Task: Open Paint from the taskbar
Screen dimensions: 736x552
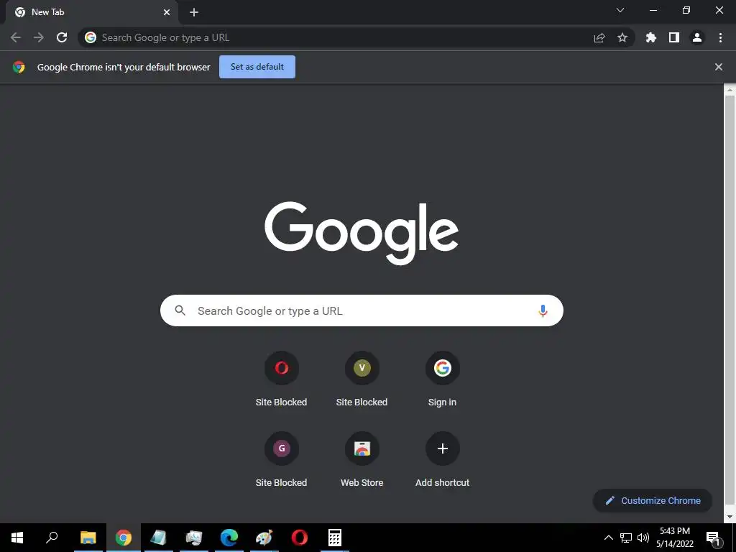Action: 264,538
